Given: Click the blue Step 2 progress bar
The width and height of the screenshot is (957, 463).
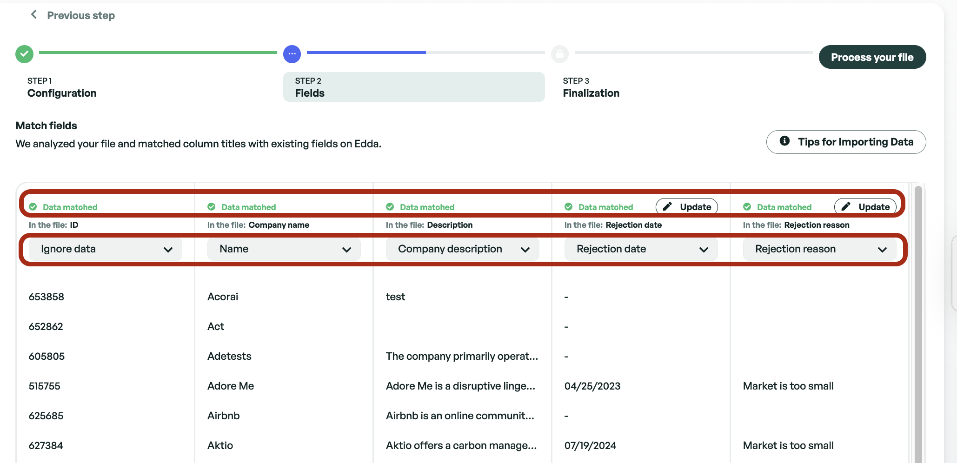Looking at the screenshot, I should [x=366, y=53].
